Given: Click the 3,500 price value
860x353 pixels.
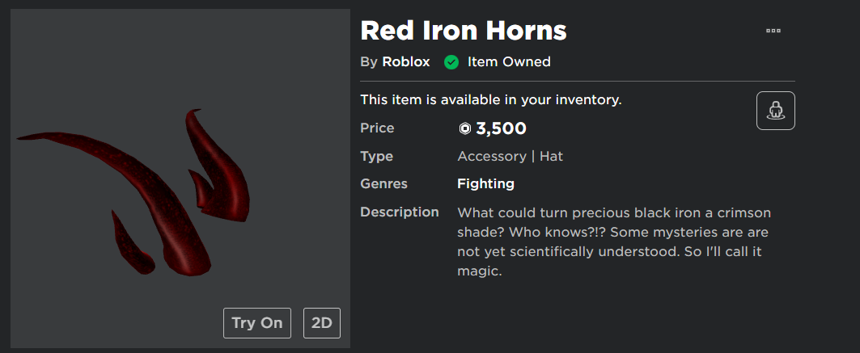Looking at the screenshot, I should click(x=502, y=129).
